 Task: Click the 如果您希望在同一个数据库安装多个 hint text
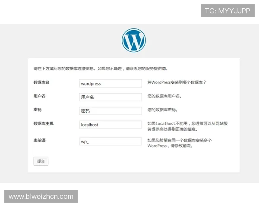(180, 143)
